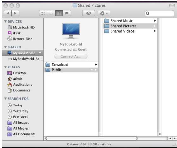Collapse the PLACES section
The image size is (177, 148).
point(5,67)
